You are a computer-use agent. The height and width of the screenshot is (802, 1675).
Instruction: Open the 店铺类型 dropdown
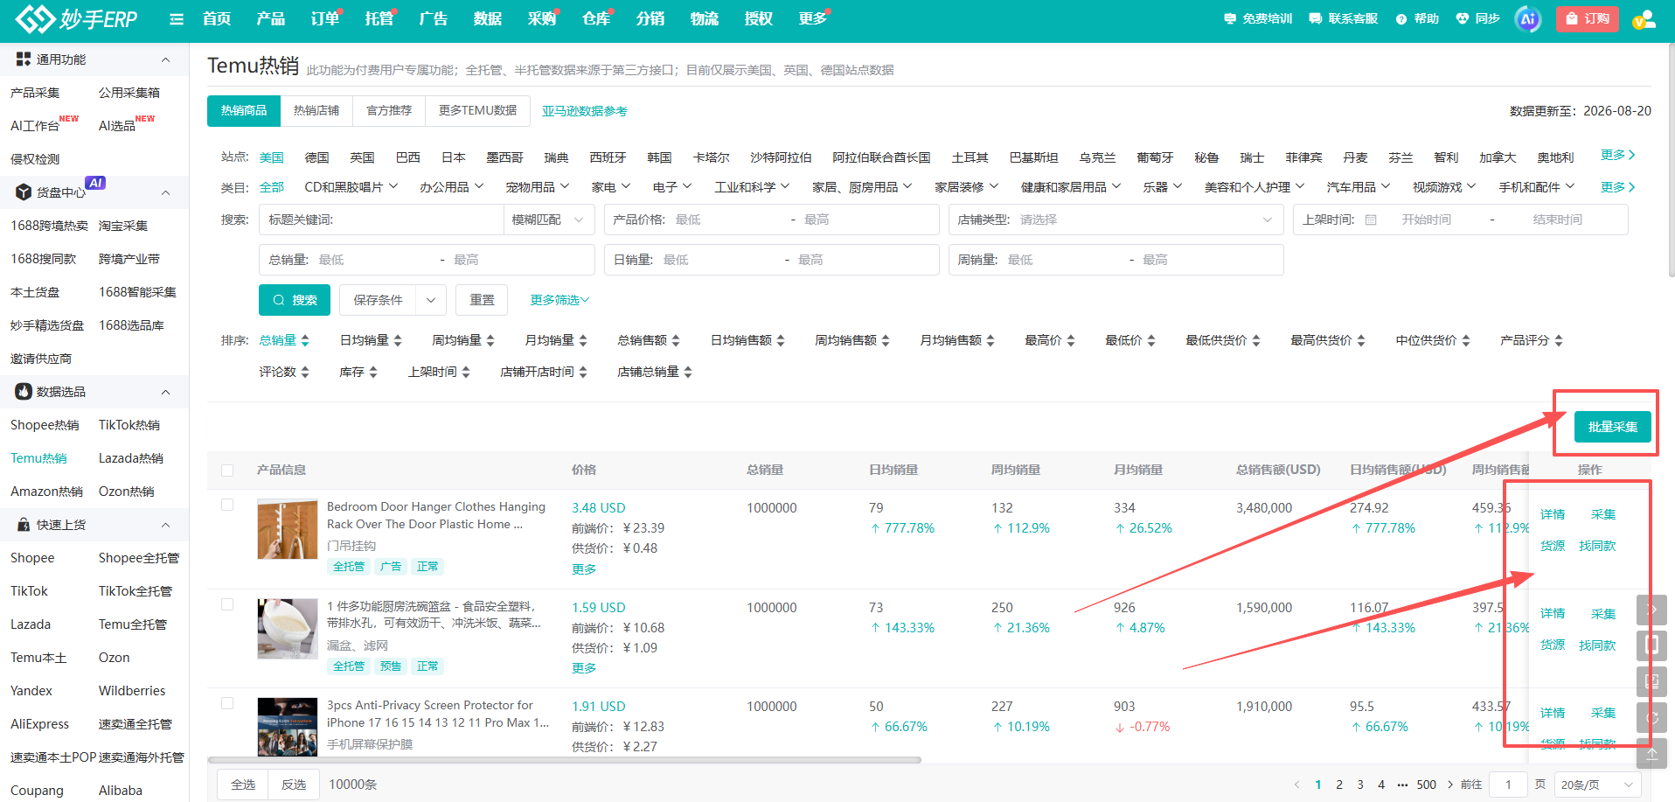click(x=1116, y=220)
